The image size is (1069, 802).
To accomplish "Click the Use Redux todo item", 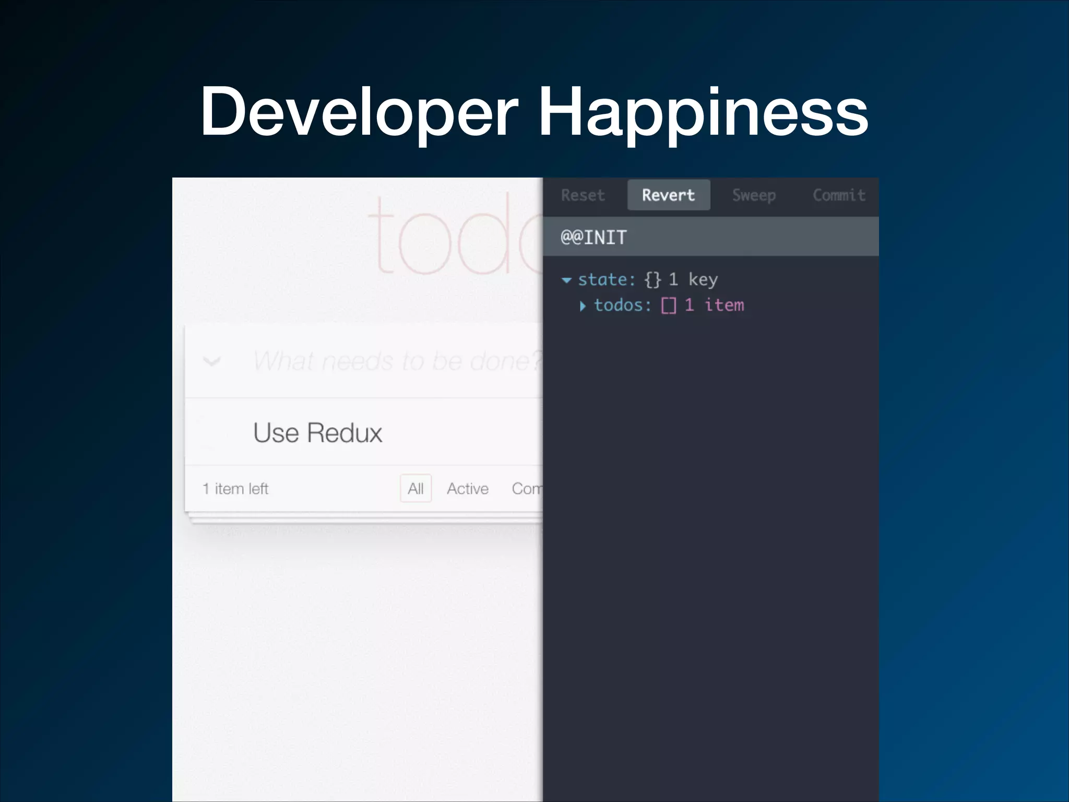I will point(318,432).
